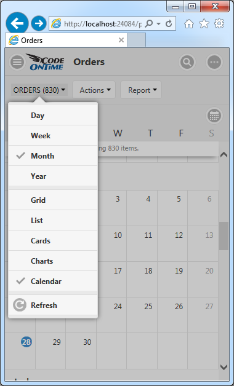Select calendar day 27
This screenshot has height=386, width=234.
point(203,315)
